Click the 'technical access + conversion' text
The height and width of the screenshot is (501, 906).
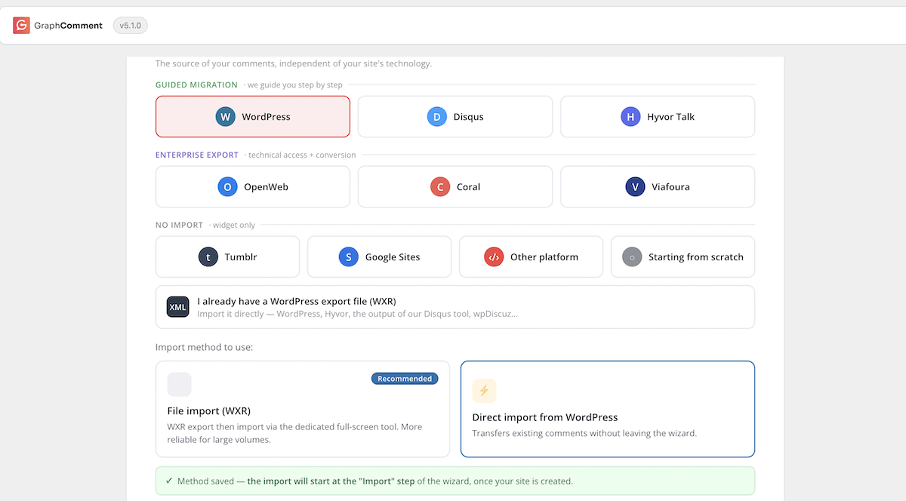pyautogui.click(x=302, y=155)
